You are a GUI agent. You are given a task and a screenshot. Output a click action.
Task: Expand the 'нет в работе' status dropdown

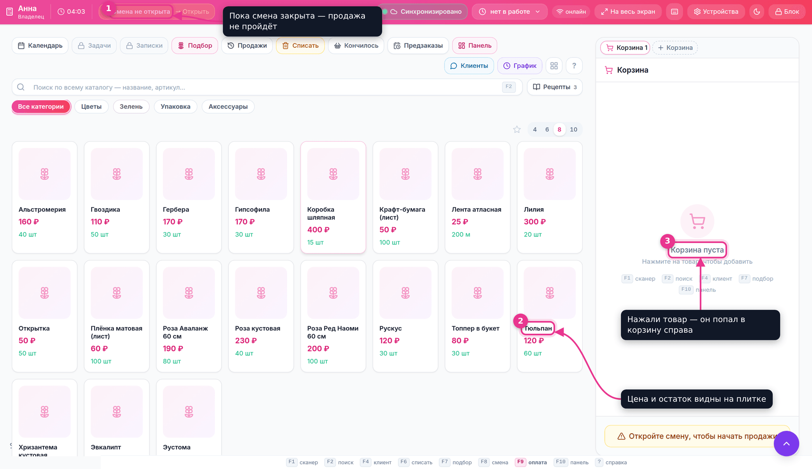pyautogui.click(x=510, y=11)
